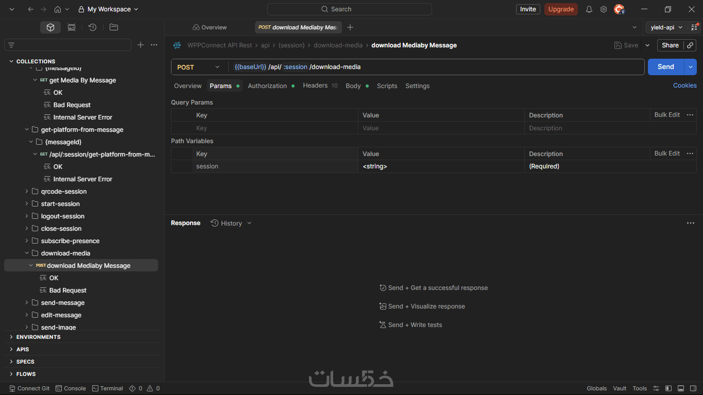Click the blue Send button

pos(665,67)
